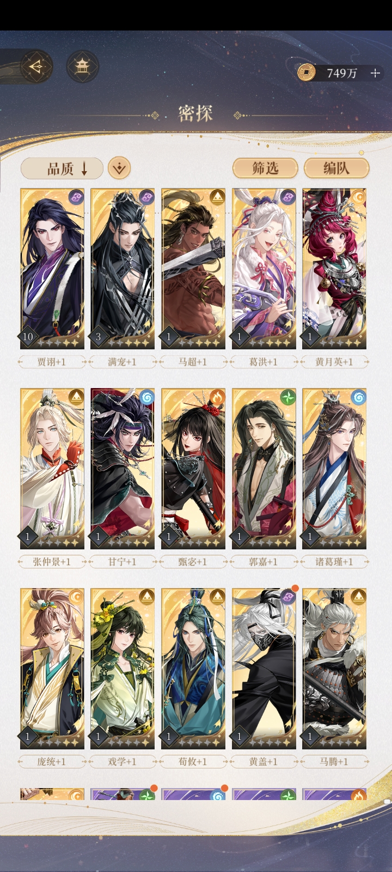Tap the level 10 diamond on 贾诩
392x872 pixels.
pyautogui.click(x=28, y=337)
